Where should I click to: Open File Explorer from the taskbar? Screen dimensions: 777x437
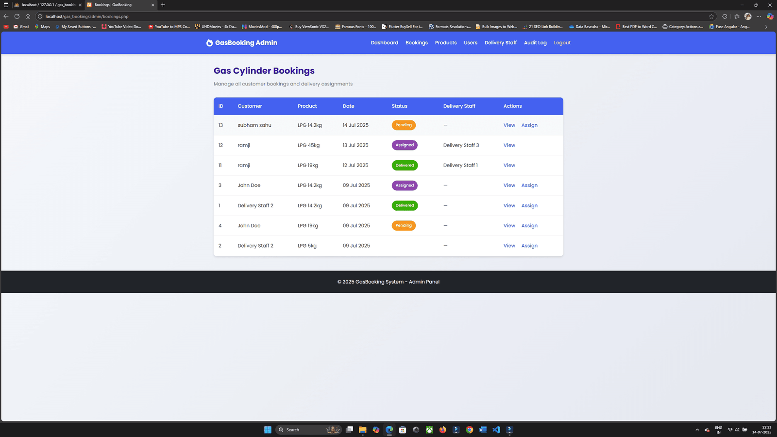tap(362, 430)
